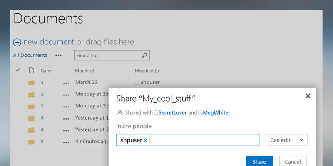Click the Cancel button
This screenshot has height=166, width=333.
293,161
